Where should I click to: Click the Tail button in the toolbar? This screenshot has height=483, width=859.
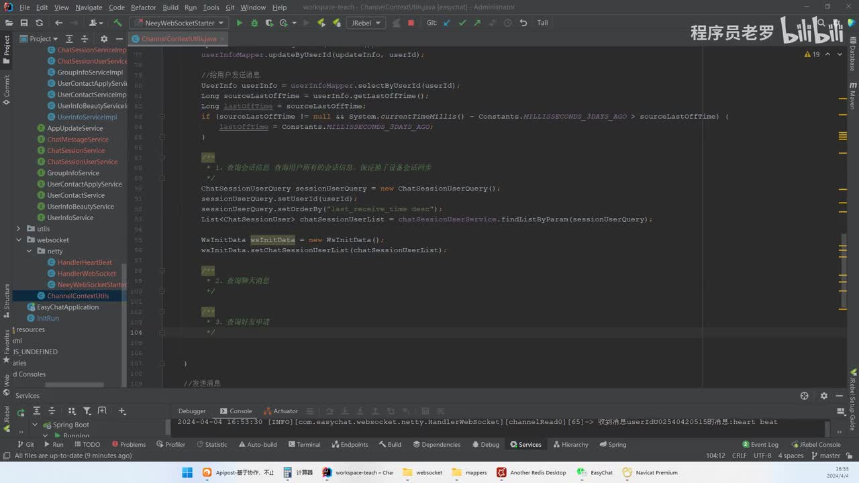pyautogui.click(x=542, y=23)
